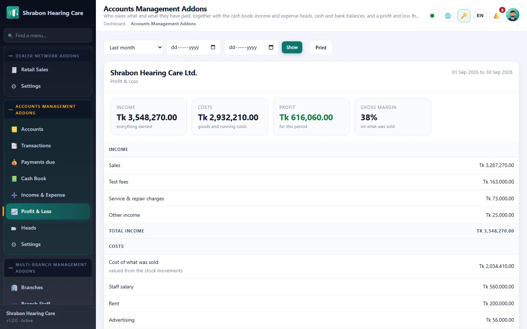The height and width of the screenshot is (329, 527).
Task: Click the Staff salary amount Tk 560,000.00
Action: click(x=498, y=287)
